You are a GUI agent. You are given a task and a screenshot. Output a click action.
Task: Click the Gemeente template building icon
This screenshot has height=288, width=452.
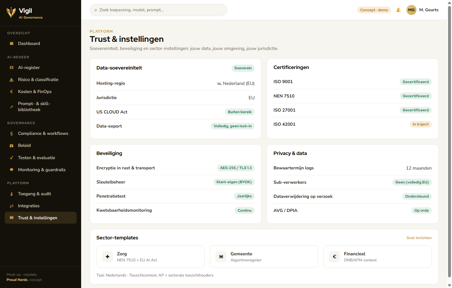click(221, 257)
